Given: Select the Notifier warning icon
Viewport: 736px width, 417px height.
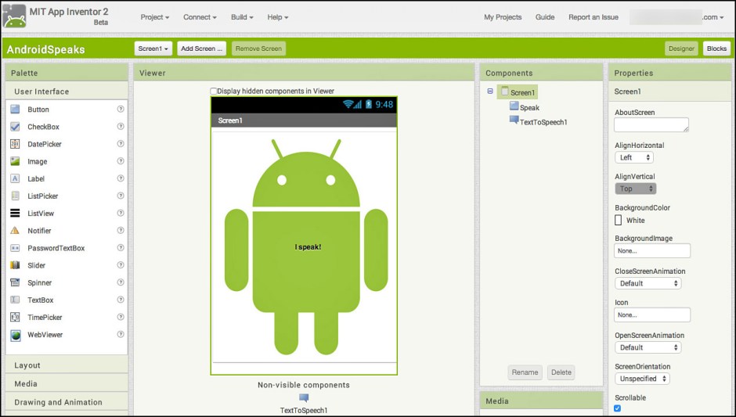Looking at the screenshot, I should (15, 231).
